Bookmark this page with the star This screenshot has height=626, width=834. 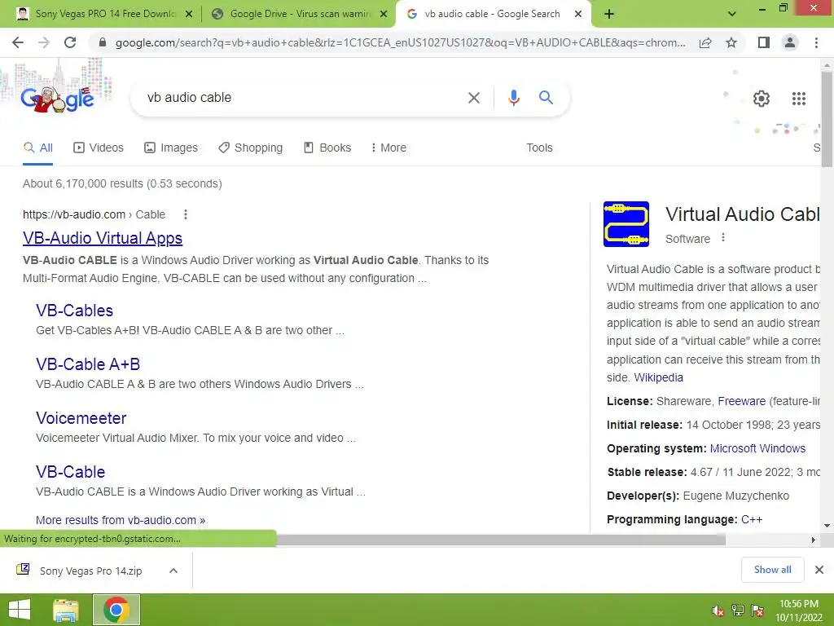tap(731, 42)
